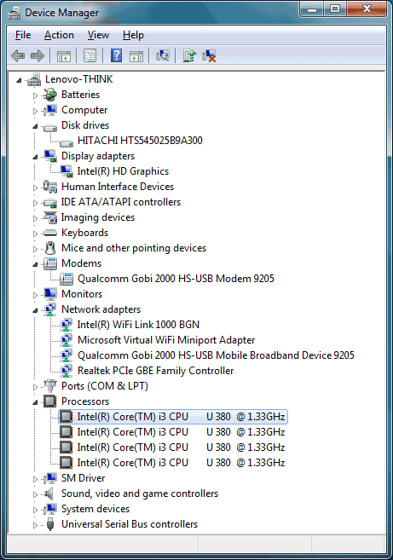Image resolution: width=393 pixels, height=560 pixels.
Task: Open the Help menu
Action: click(x=133, y=35)
